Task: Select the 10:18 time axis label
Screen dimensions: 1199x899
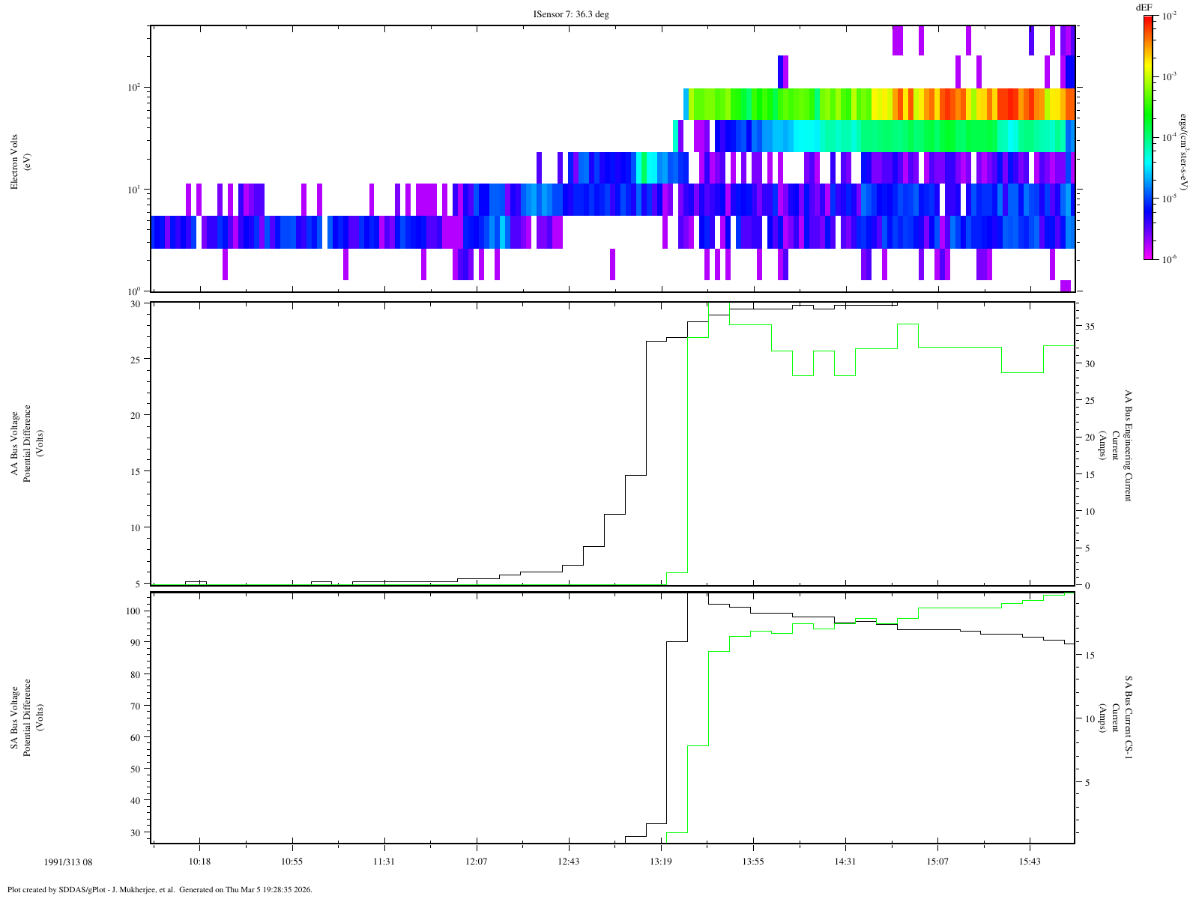Action: 199,862
